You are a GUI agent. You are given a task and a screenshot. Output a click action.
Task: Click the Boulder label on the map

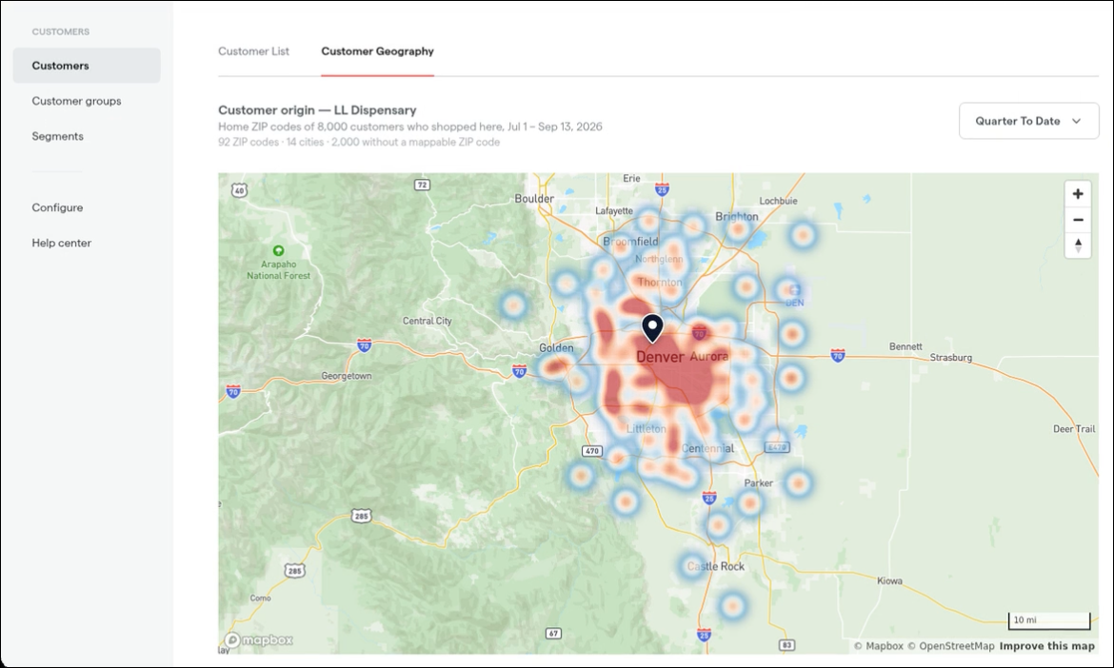click(x=534, y=199)
